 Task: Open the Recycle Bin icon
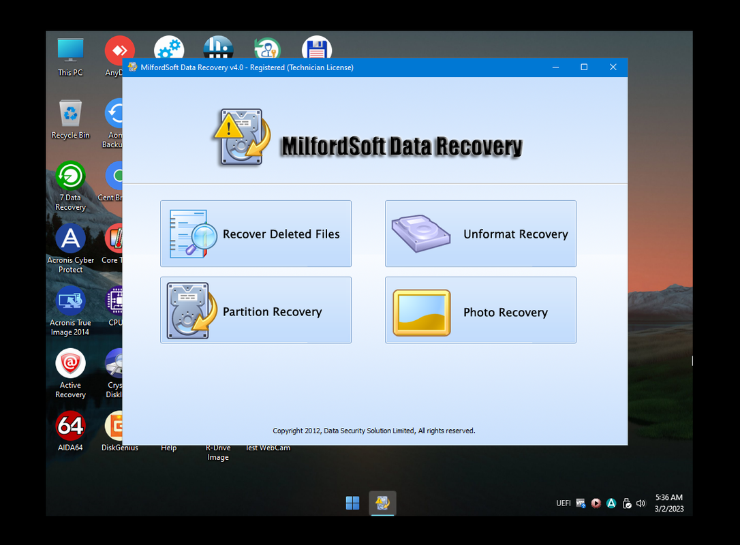[70, 119]
